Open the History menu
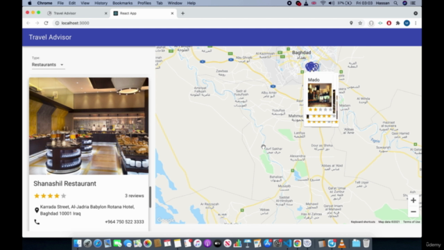The height and width of the screenshot is (250, 444). click(101, 3)
